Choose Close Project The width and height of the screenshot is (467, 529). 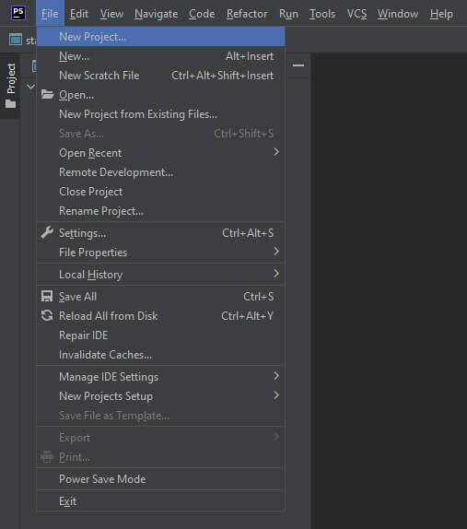click(x=160, y=192)
